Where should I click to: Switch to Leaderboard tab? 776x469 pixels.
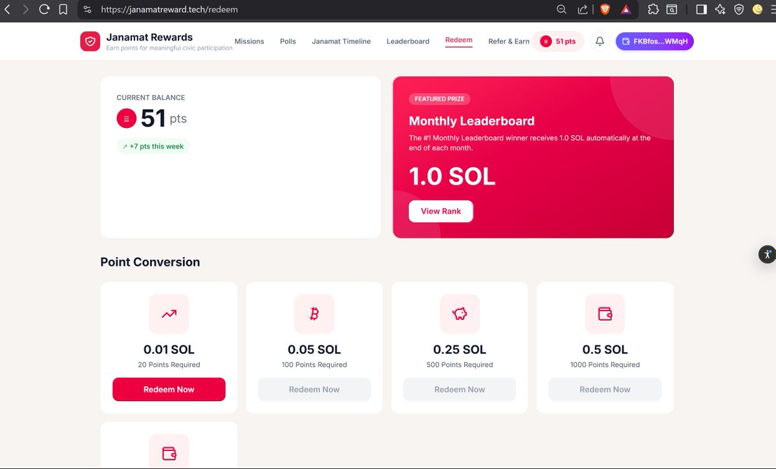408,41
